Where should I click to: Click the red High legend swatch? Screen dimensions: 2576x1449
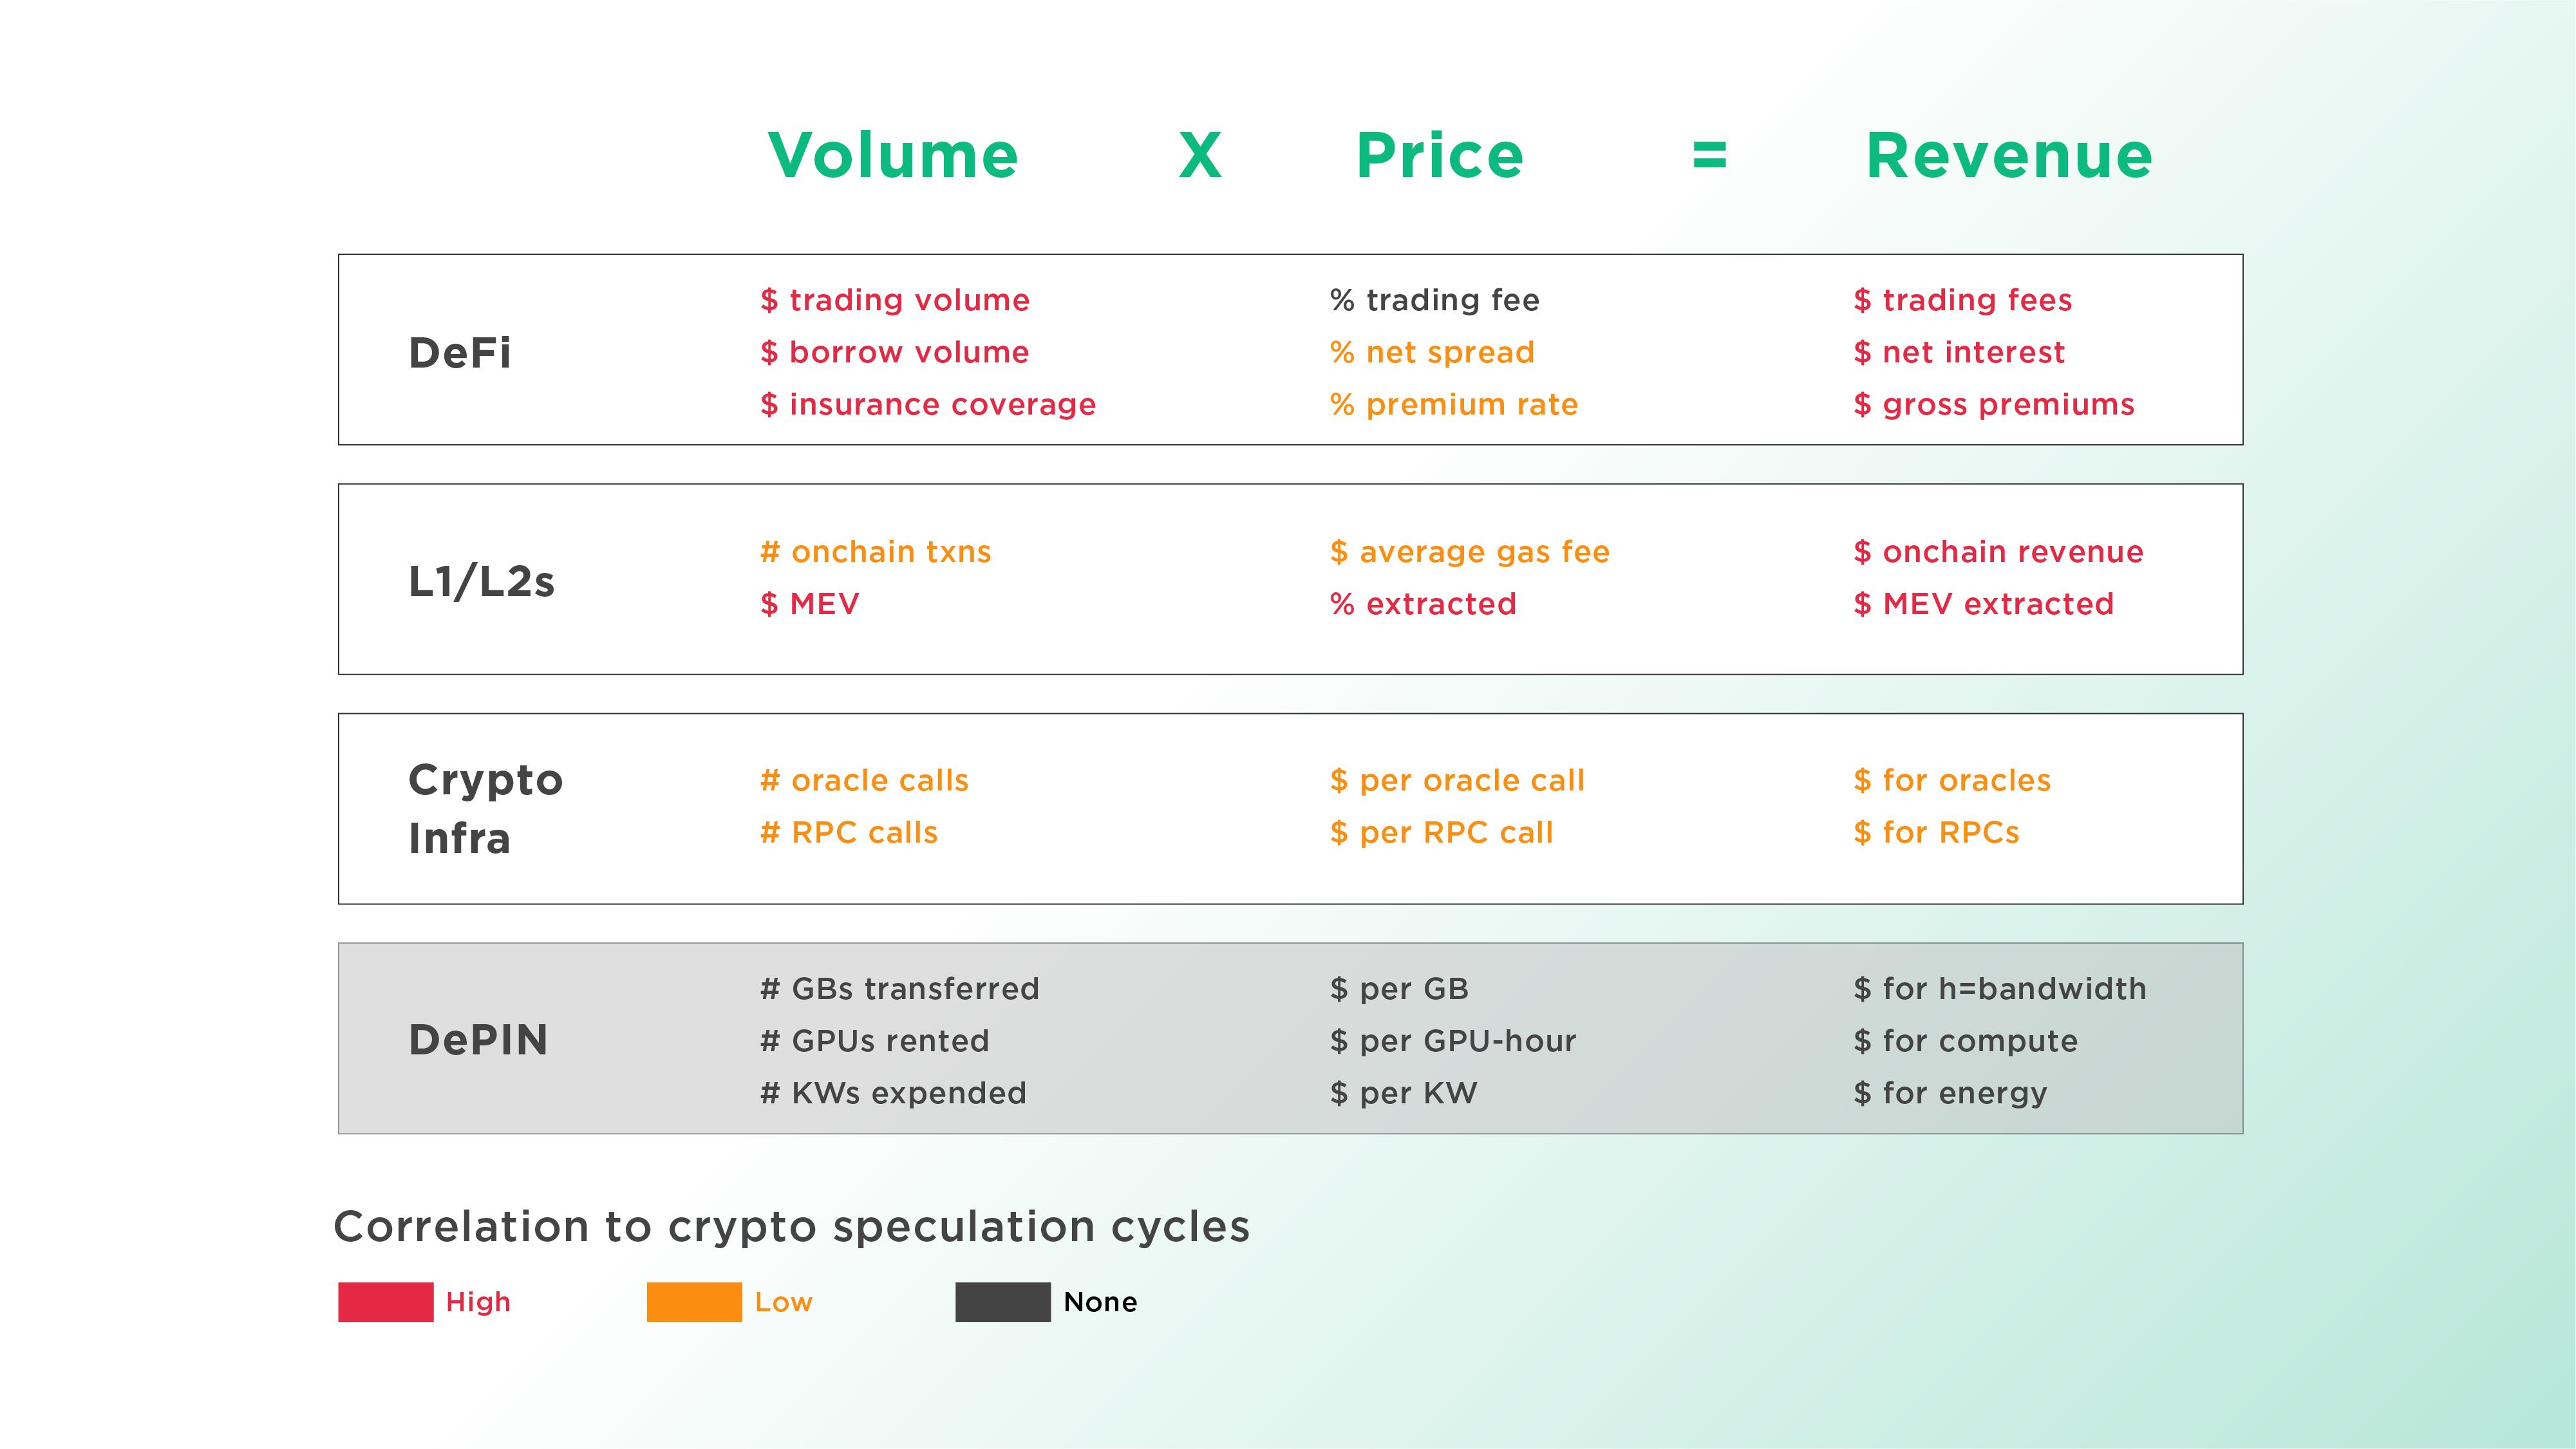(385, 1302)
